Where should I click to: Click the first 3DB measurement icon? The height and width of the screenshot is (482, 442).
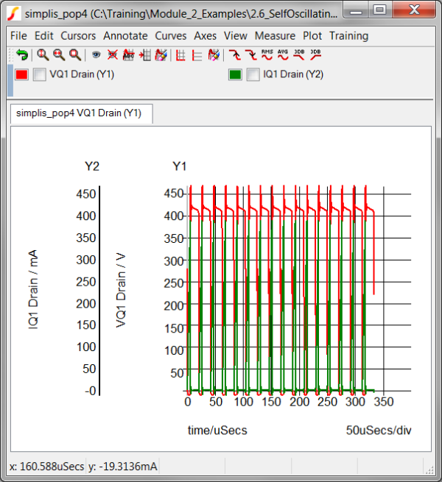pyautogui.click(x=299, y=54)
